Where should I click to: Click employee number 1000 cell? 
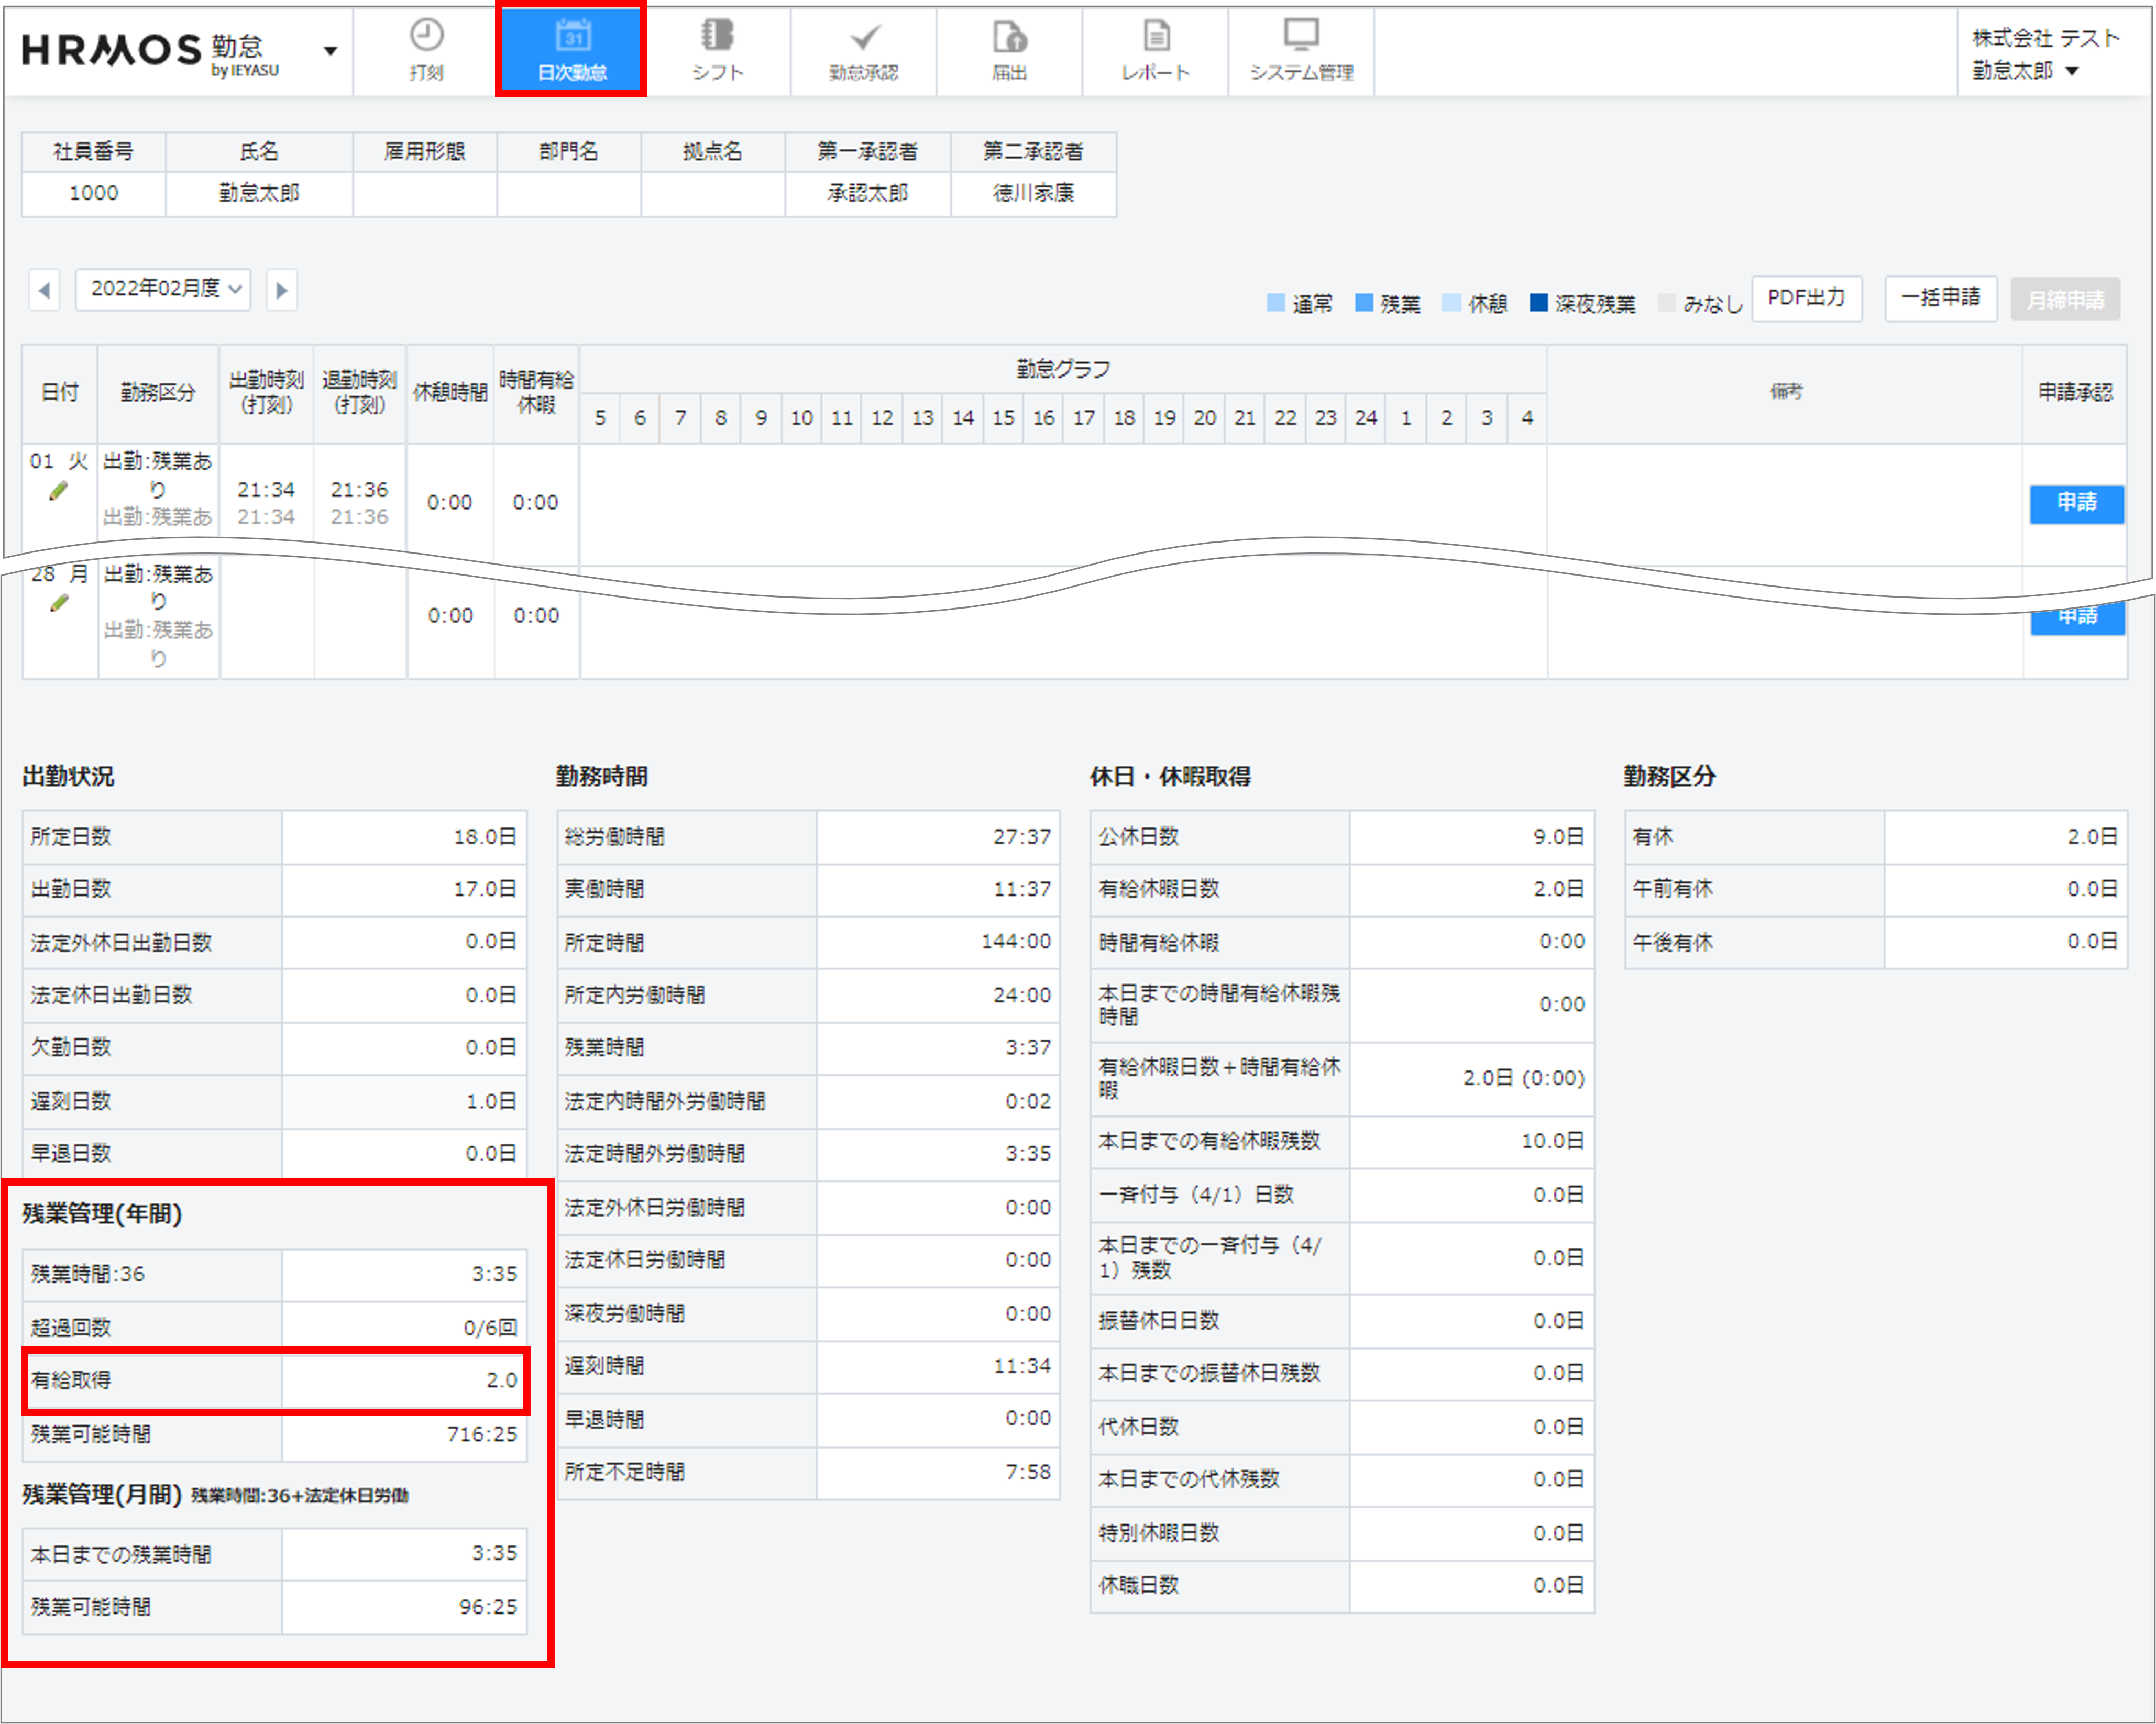click(x=94, y=193)
